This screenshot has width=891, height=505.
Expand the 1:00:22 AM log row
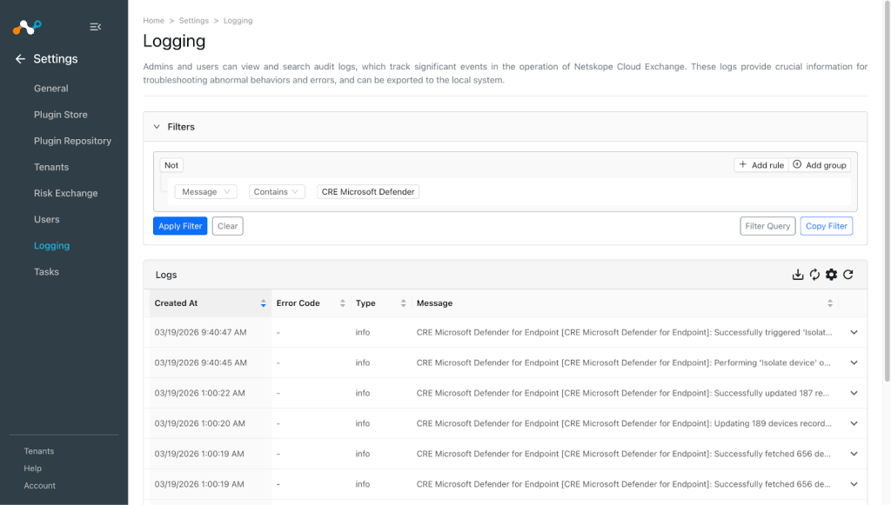coord(854,393)
